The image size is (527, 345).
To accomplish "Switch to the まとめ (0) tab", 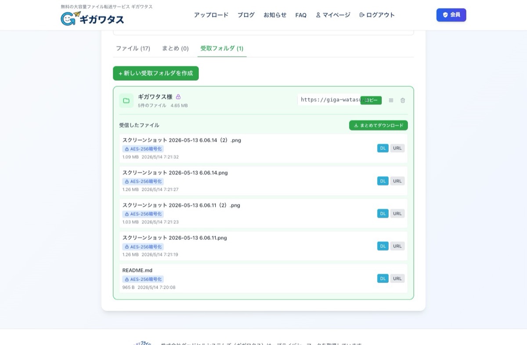I will 175,48.
